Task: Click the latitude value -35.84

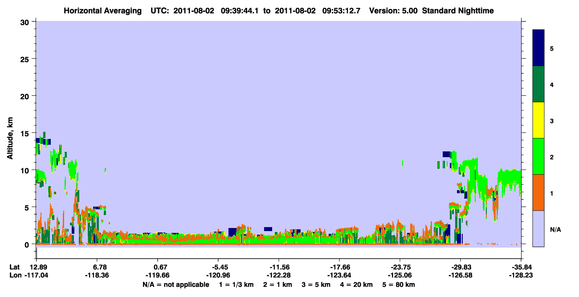Action: pyautogui.click(x=521, y=267)
